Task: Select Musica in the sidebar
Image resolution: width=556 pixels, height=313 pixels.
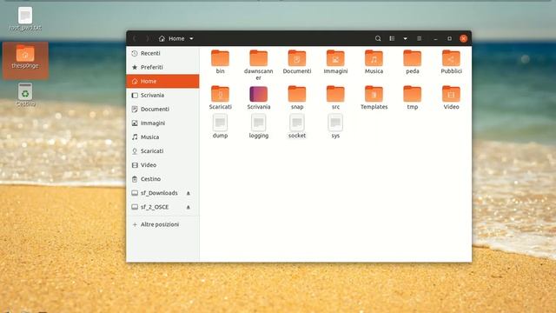Action: tap(162, 137)
